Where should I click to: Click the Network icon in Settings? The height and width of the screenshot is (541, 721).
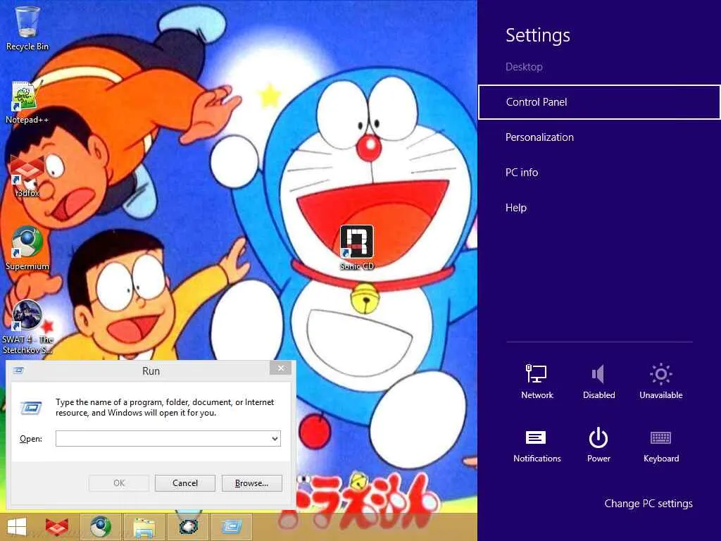pos(537,375)
